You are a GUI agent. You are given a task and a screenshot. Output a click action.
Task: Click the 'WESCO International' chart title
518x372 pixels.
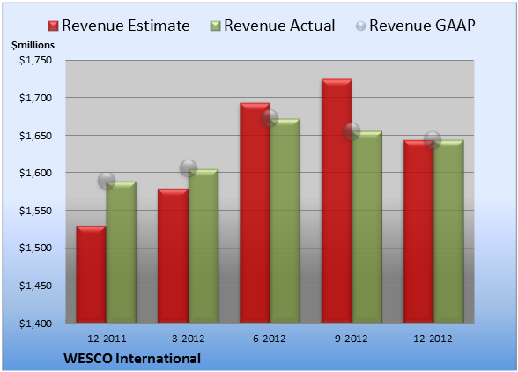pos(132,359)
